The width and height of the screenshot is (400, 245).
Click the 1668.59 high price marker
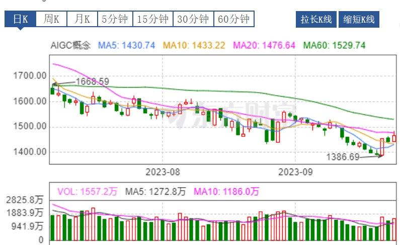point(92,81)
